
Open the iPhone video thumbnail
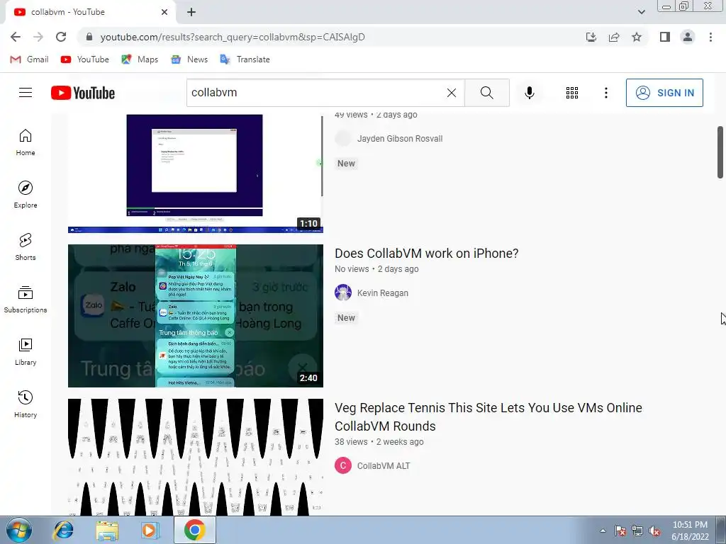click(x=196, y=316)
